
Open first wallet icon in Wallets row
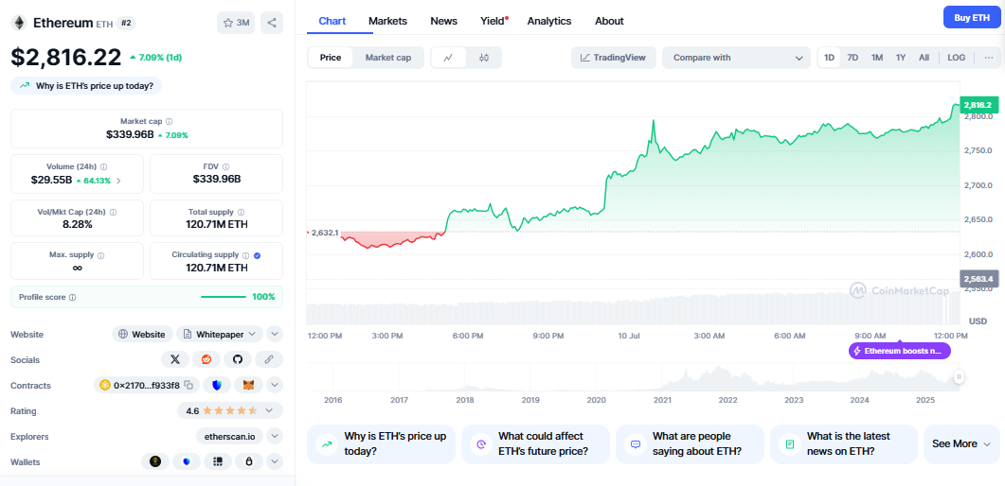pos(155,461)
